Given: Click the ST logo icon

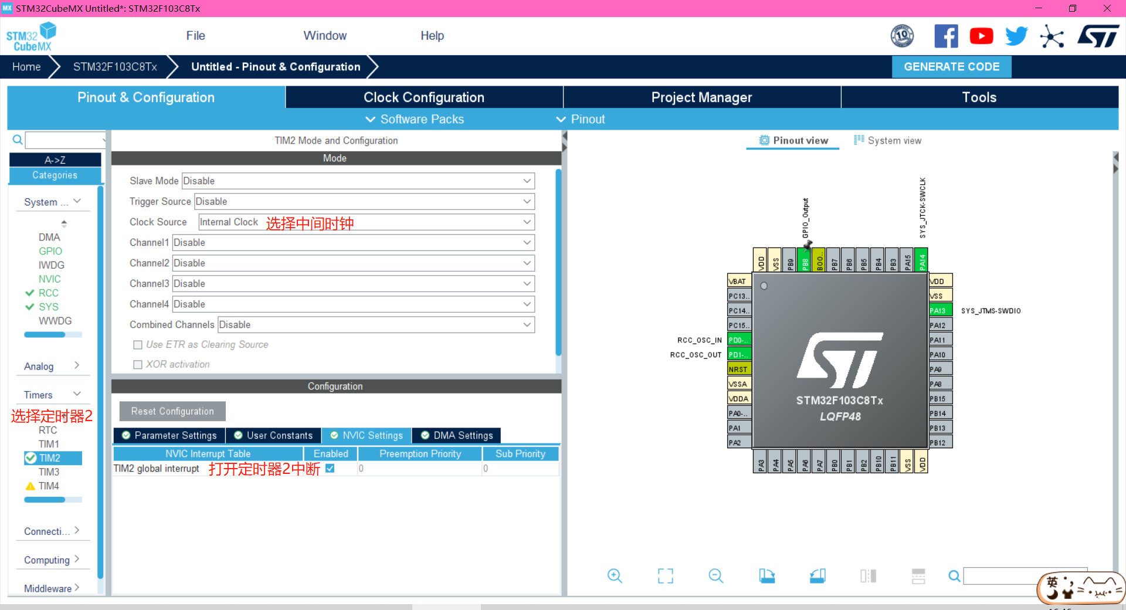Looking at the screenshot, I should (x=1098, y=36).
